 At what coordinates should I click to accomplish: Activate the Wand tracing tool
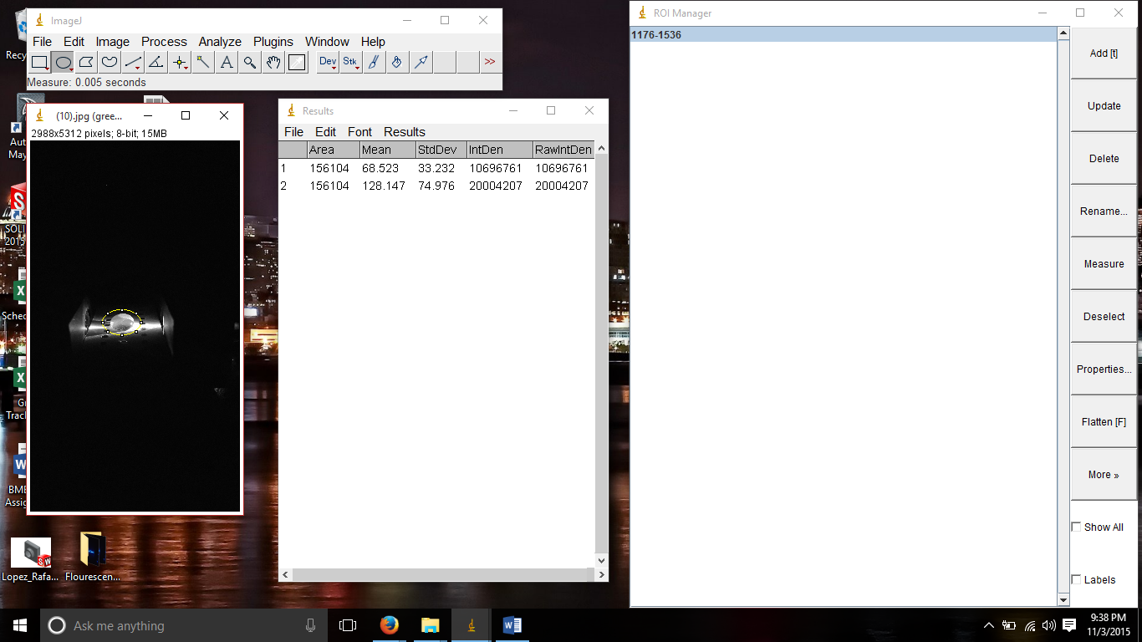pyautogui.click(x=203, y=62)
